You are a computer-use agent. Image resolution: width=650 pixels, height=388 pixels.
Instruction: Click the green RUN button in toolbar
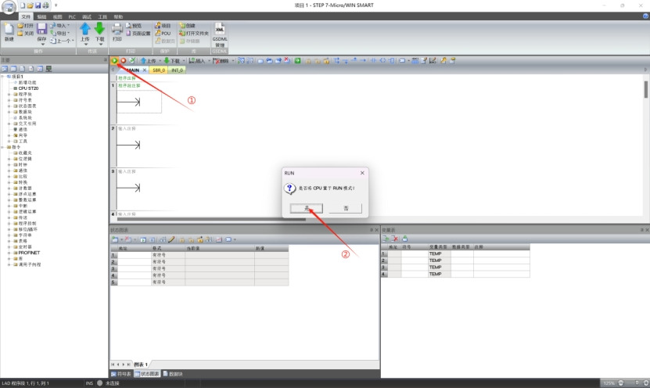(x=115, y=60)
